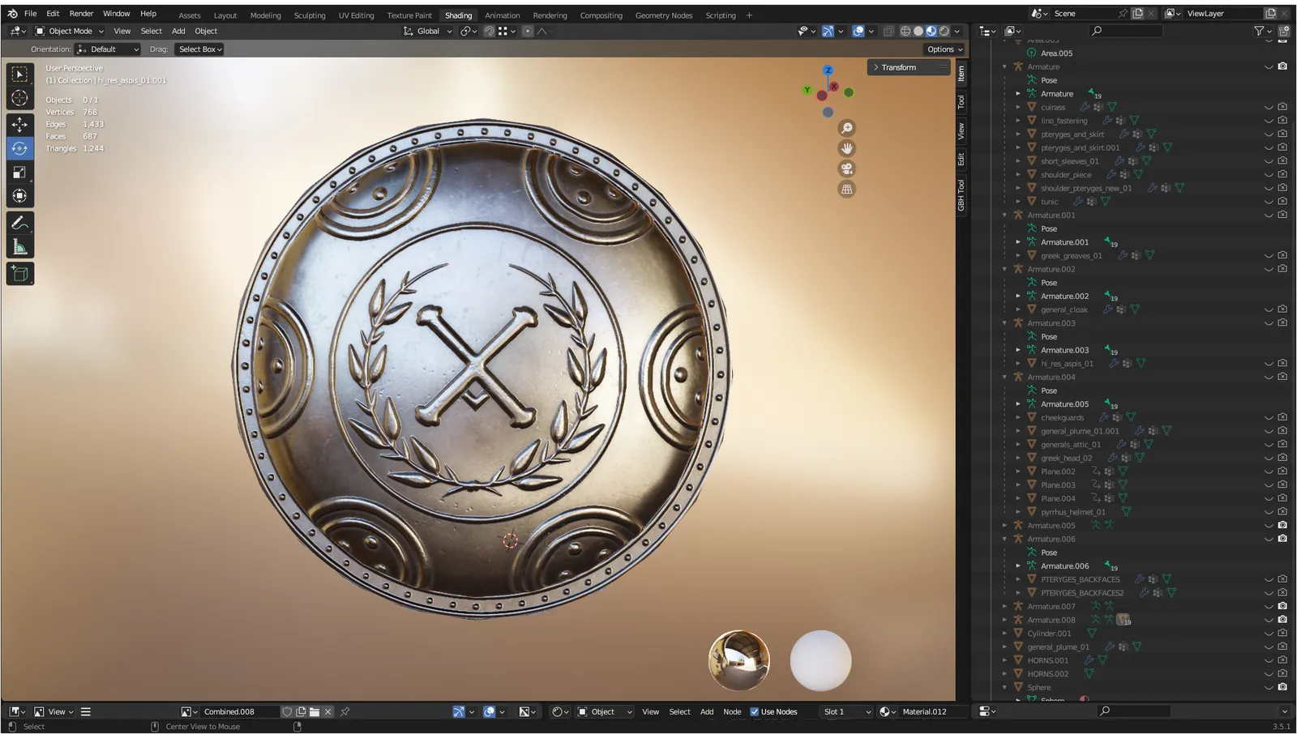This screenshot has height=734, width=1297.
Task: Pin the node editor material
Action: [x=345, y=711]
